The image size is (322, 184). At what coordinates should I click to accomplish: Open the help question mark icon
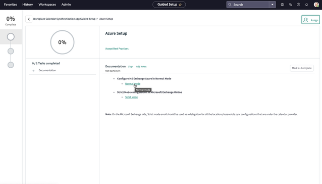pos(298,5)
